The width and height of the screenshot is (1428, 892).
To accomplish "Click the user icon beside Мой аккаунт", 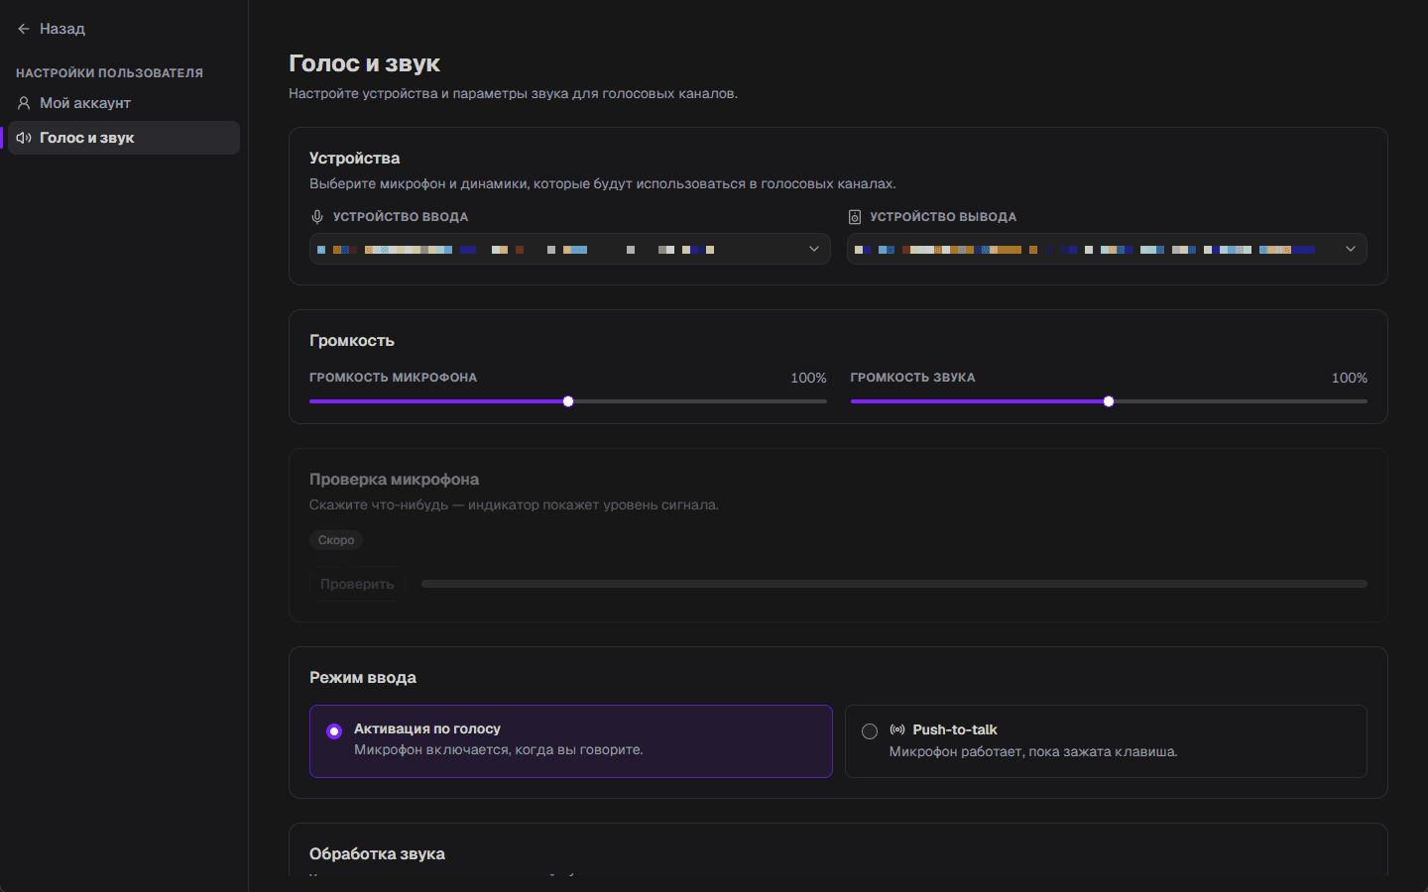I will pyautogui.click(x=24, y=103).
